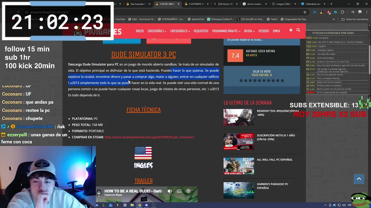Open the PEDIDOS menu item
Screen dimensions: 371x208
point(264,31)
